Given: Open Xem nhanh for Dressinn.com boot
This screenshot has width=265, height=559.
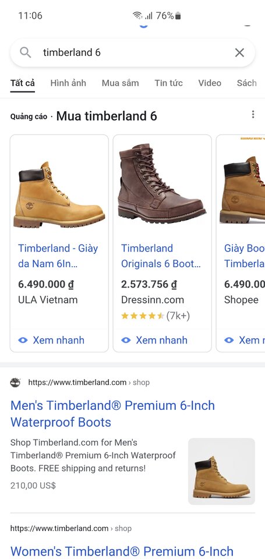Looking at the screenshot, I should point(154,340).
